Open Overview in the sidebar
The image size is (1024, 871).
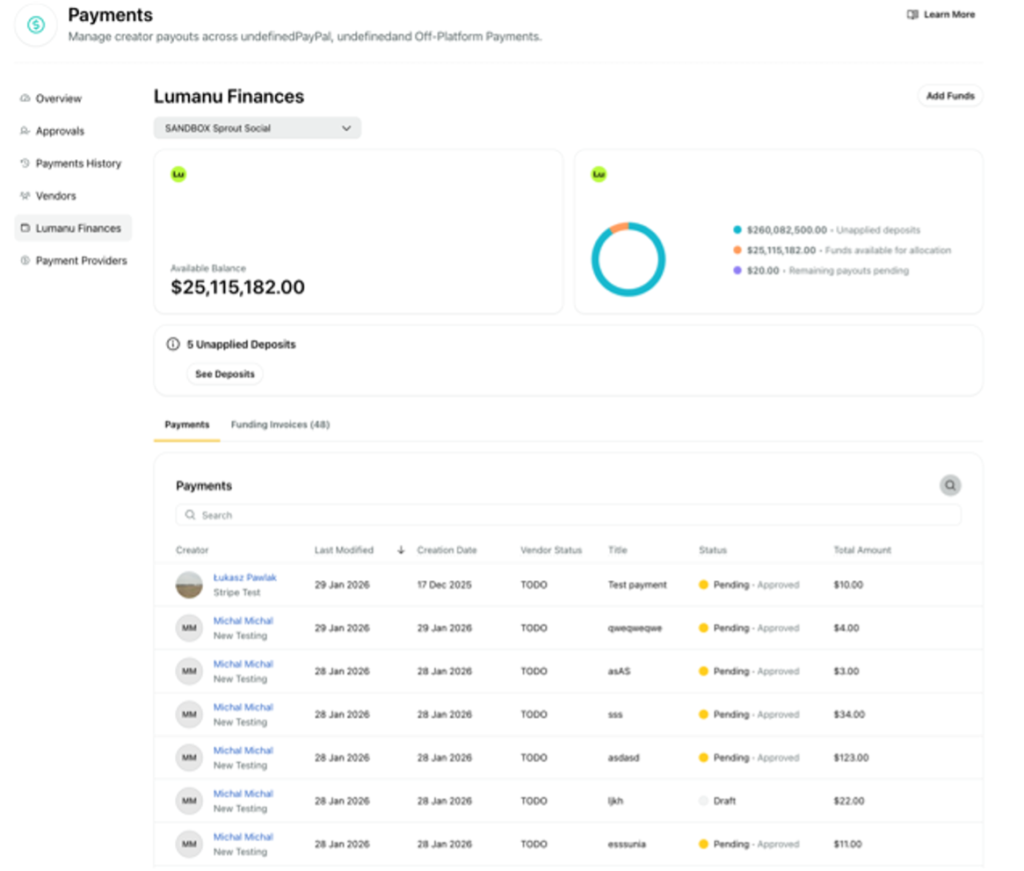click(73, 98)
